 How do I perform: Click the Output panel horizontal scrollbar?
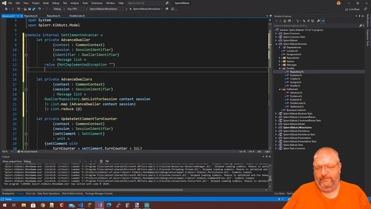coord(93,190)
